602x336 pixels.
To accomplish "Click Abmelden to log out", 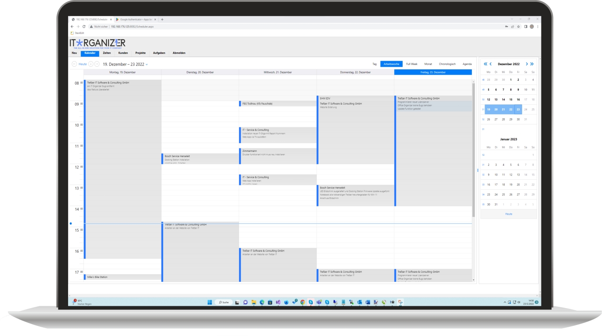I will (x=179, y=53).
